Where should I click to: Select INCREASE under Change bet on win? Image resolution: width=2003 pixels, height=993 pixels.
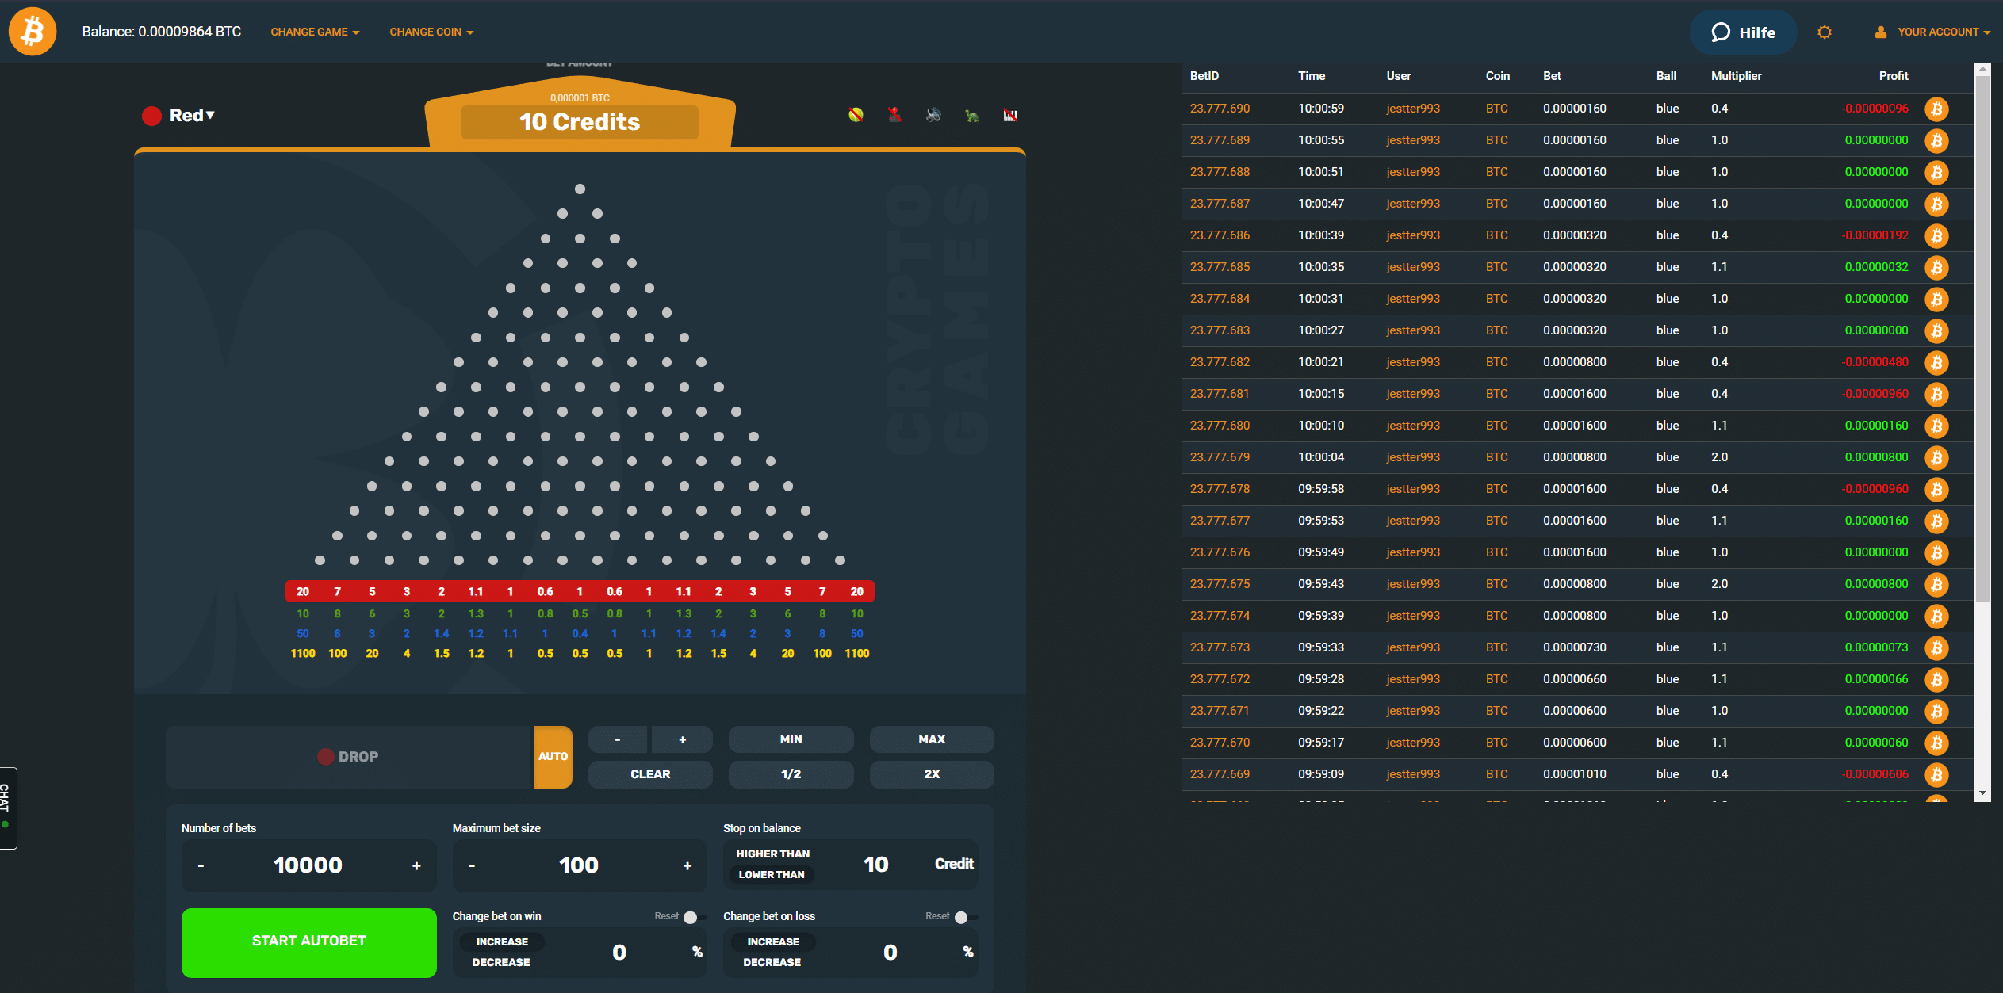point(502,941)
